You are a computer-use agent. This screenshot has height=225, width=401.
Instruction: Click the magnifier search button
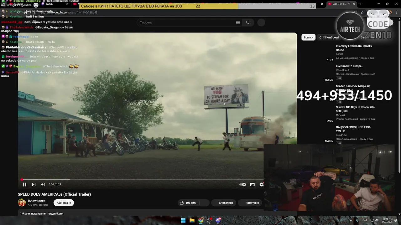[x=248, y=22]
